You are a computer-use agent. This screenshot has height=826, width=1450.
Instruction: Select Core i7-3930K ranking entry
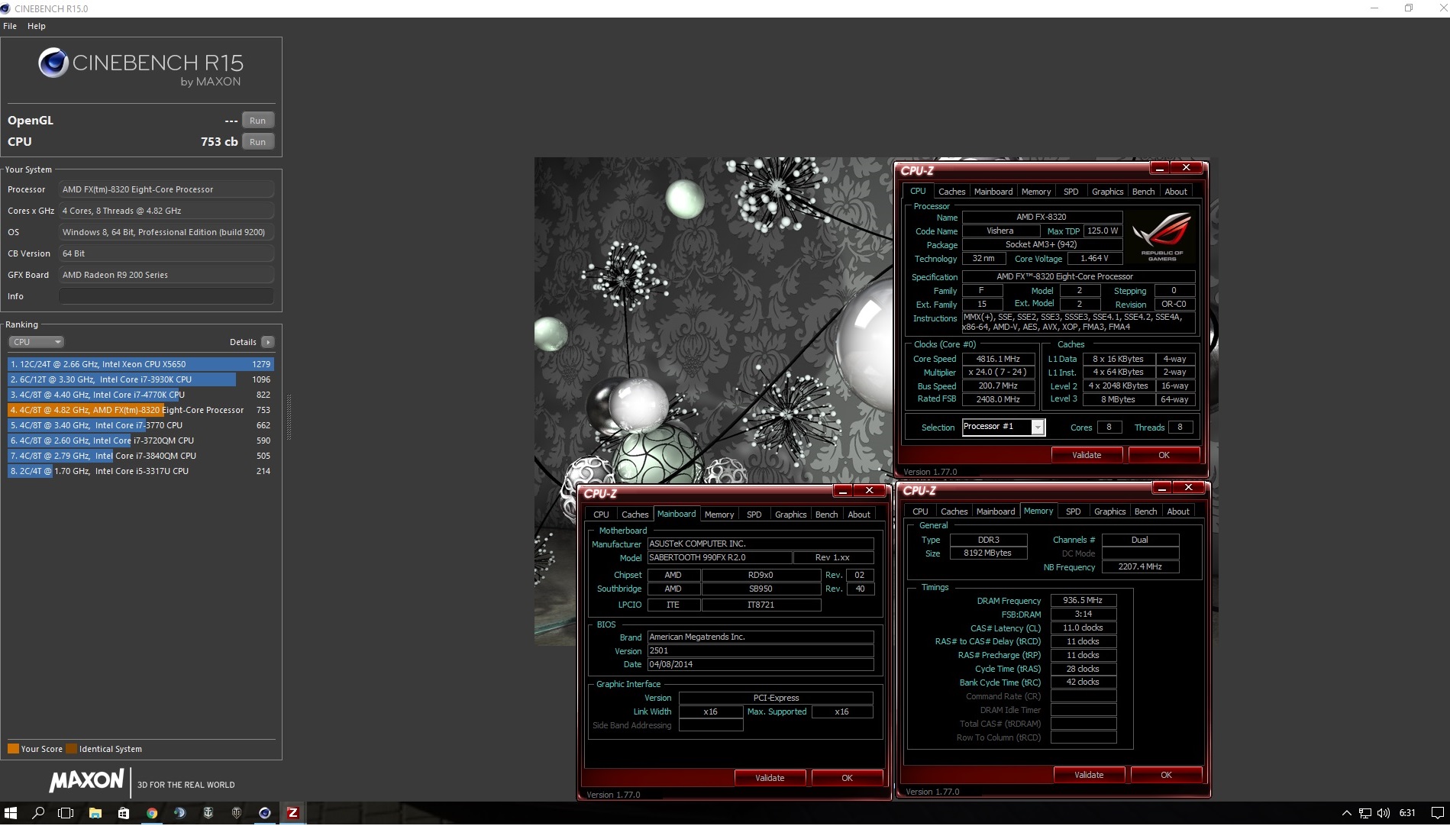click(140, 379)
